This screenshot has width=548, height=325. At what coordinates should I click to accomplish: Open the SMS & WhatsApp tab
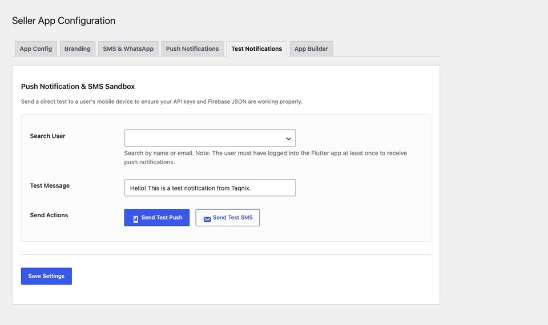[128, 49]
